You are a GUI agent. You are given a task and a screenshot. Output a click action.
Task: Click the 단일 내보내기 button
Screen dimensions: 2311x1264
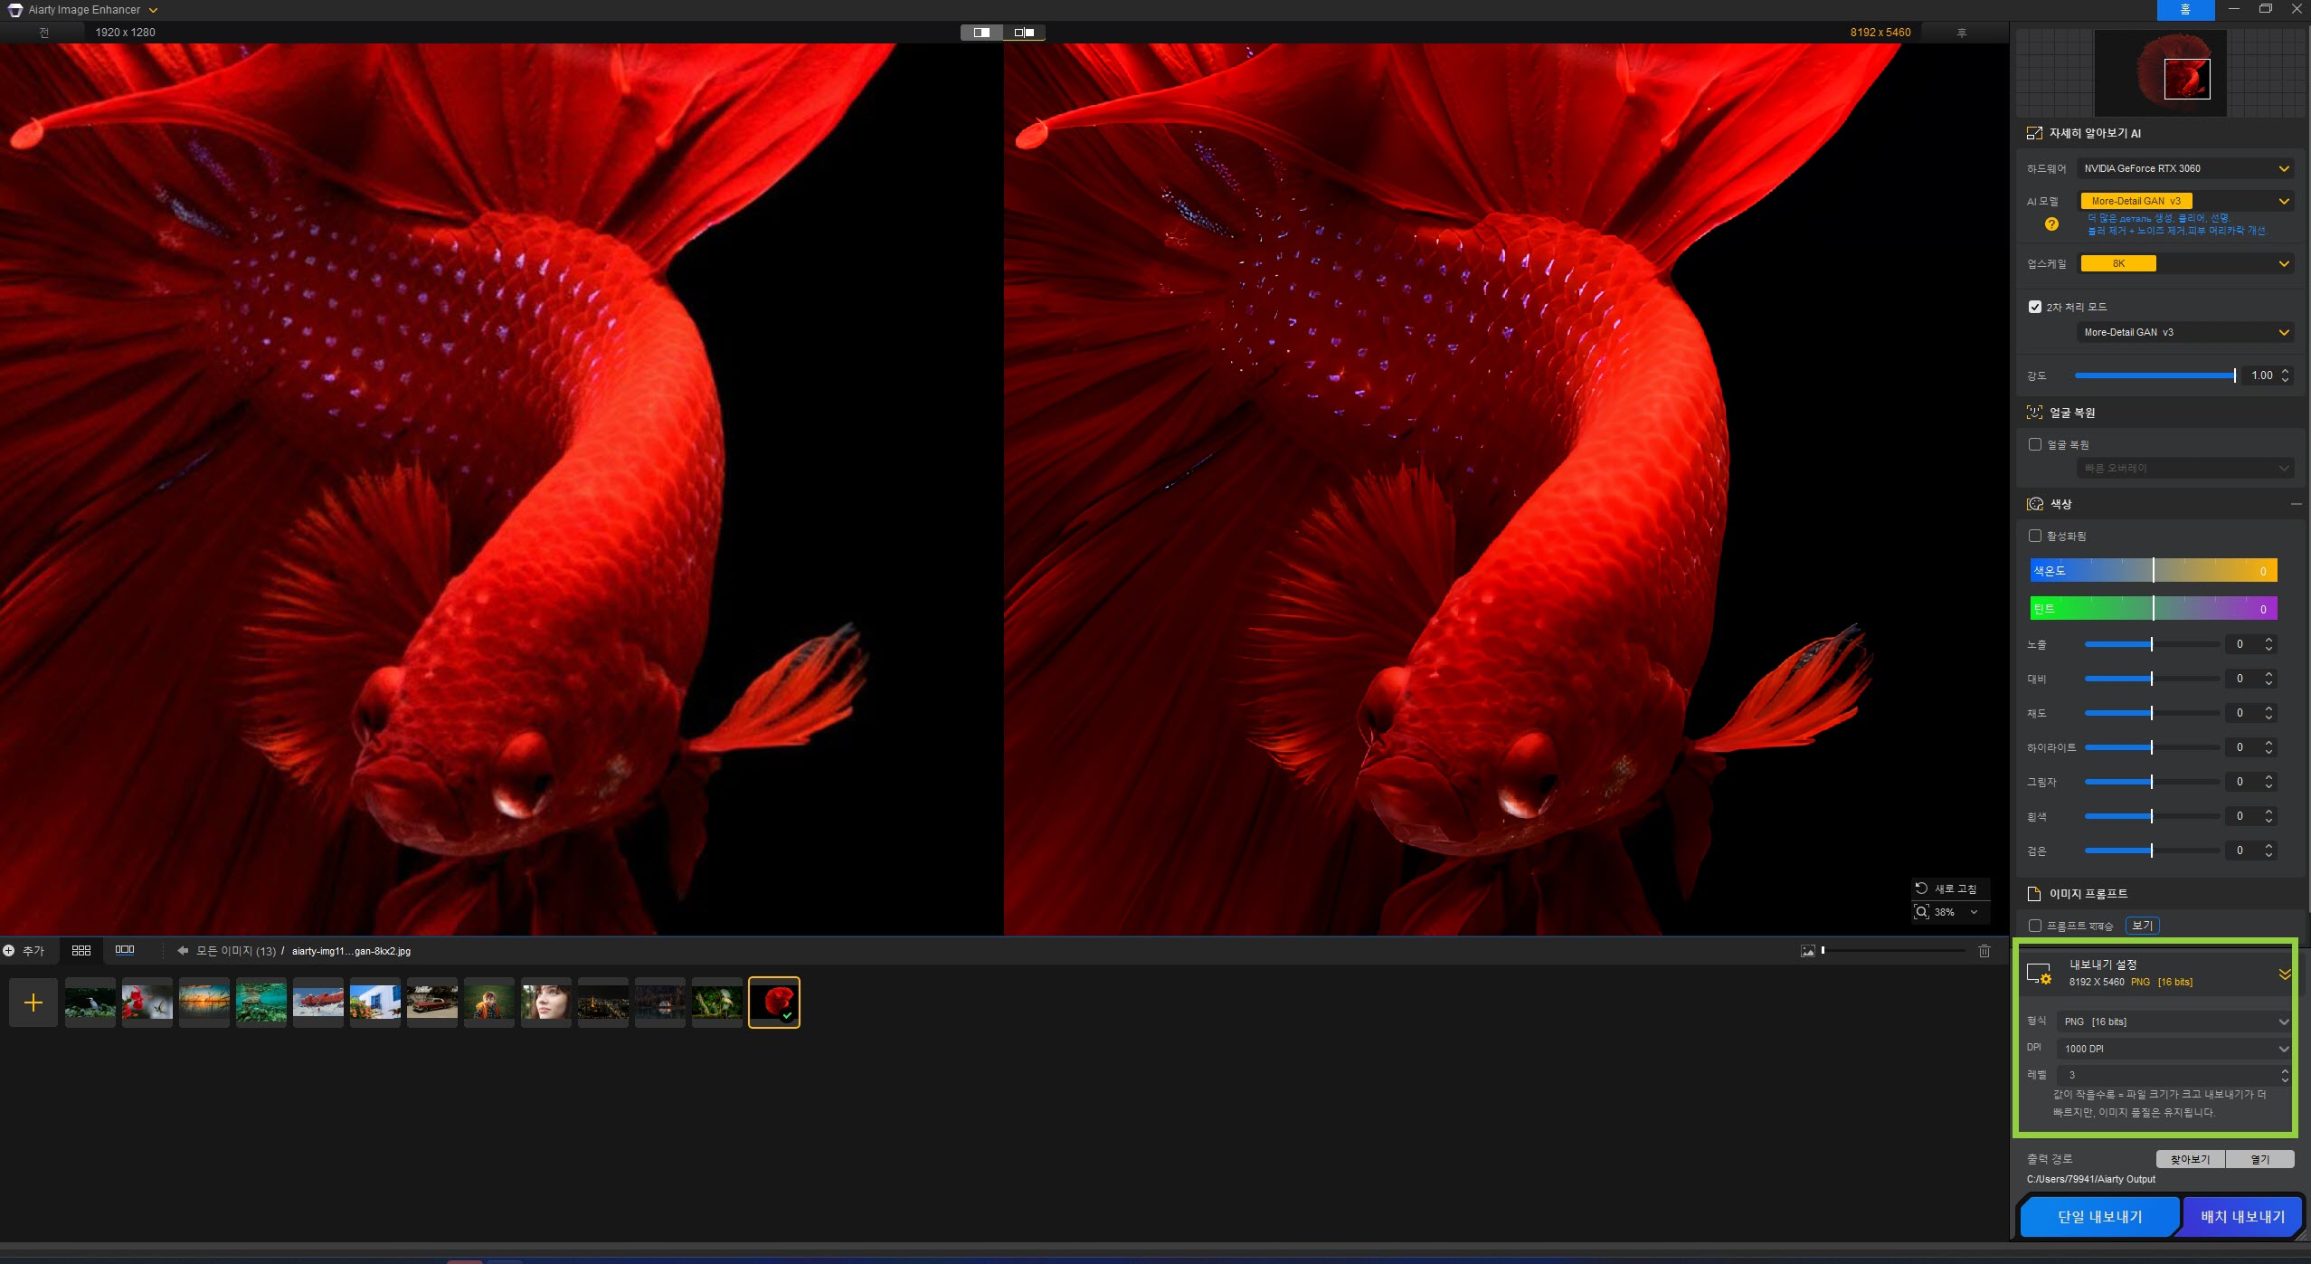point(2099,1217)
